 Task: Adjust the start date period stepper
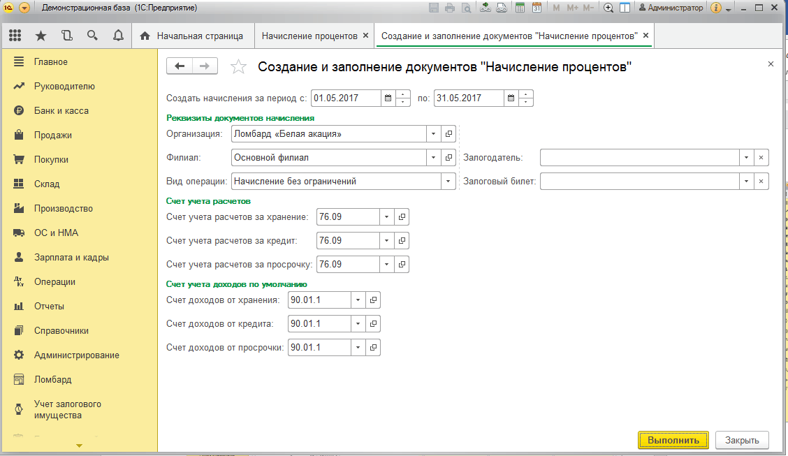[403, 98]
